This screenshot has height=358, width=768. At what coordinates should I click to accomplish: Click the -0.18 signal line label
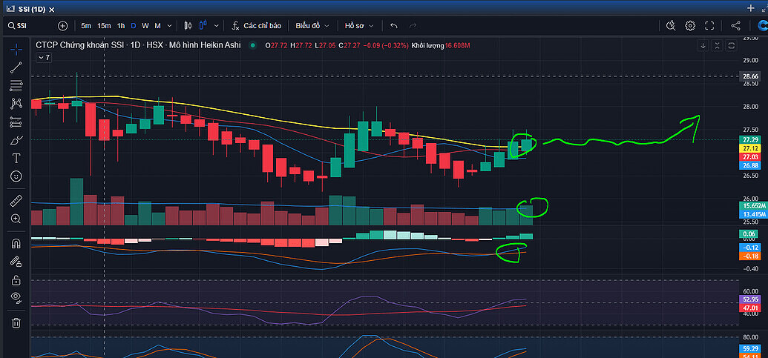pyautogui.click(x=751, y=256)
